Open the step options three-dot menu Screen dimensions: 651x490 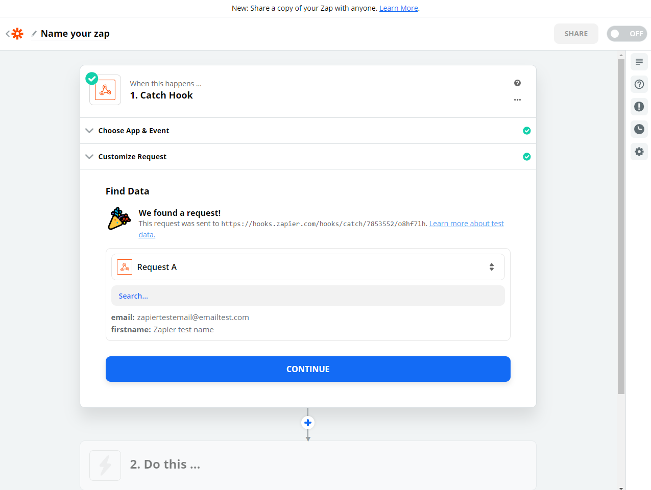(x=517, y=100)
